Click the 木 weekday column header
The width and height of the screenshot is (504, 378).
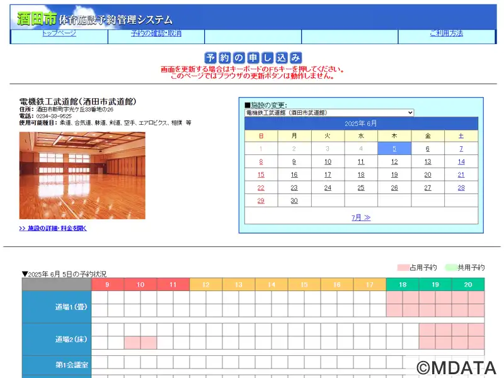[394, 136]
